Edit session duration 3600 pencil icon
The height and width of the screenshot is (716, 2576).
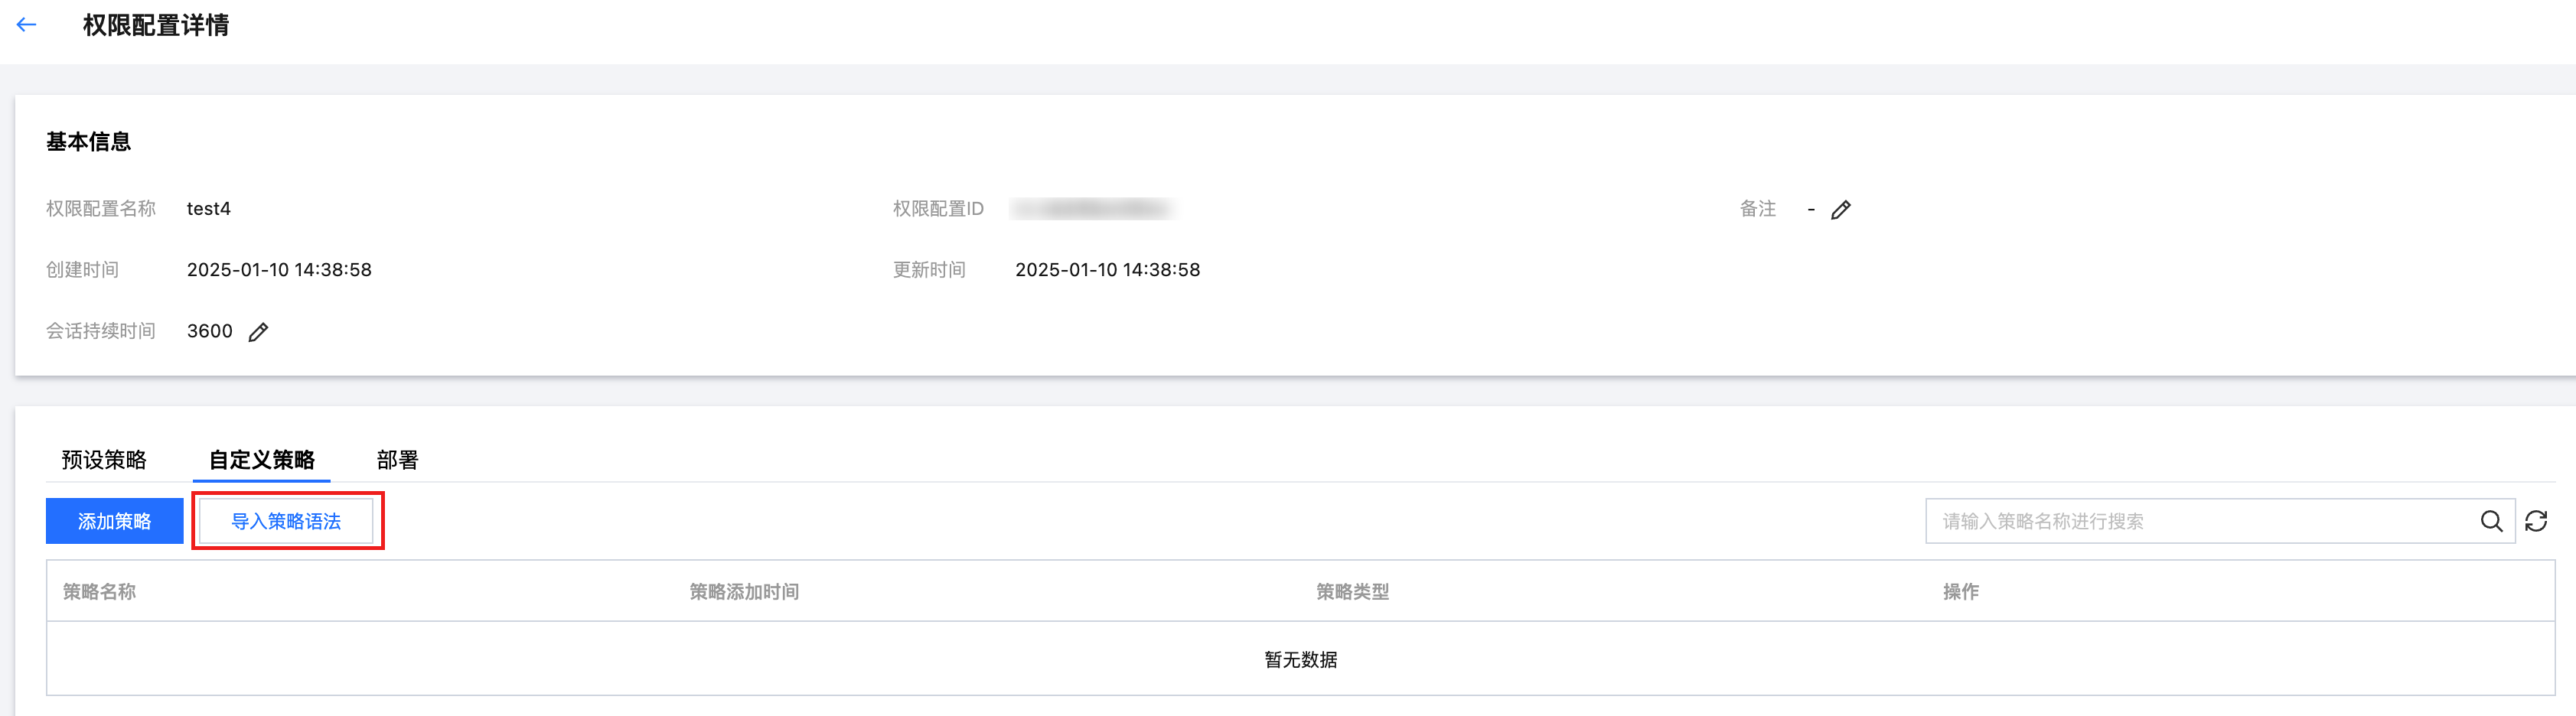tap(258, 332)
